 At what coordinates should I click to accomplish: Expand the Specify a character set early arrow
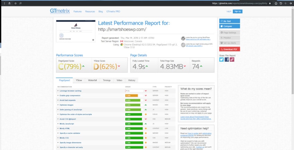(x=58, y=147)
